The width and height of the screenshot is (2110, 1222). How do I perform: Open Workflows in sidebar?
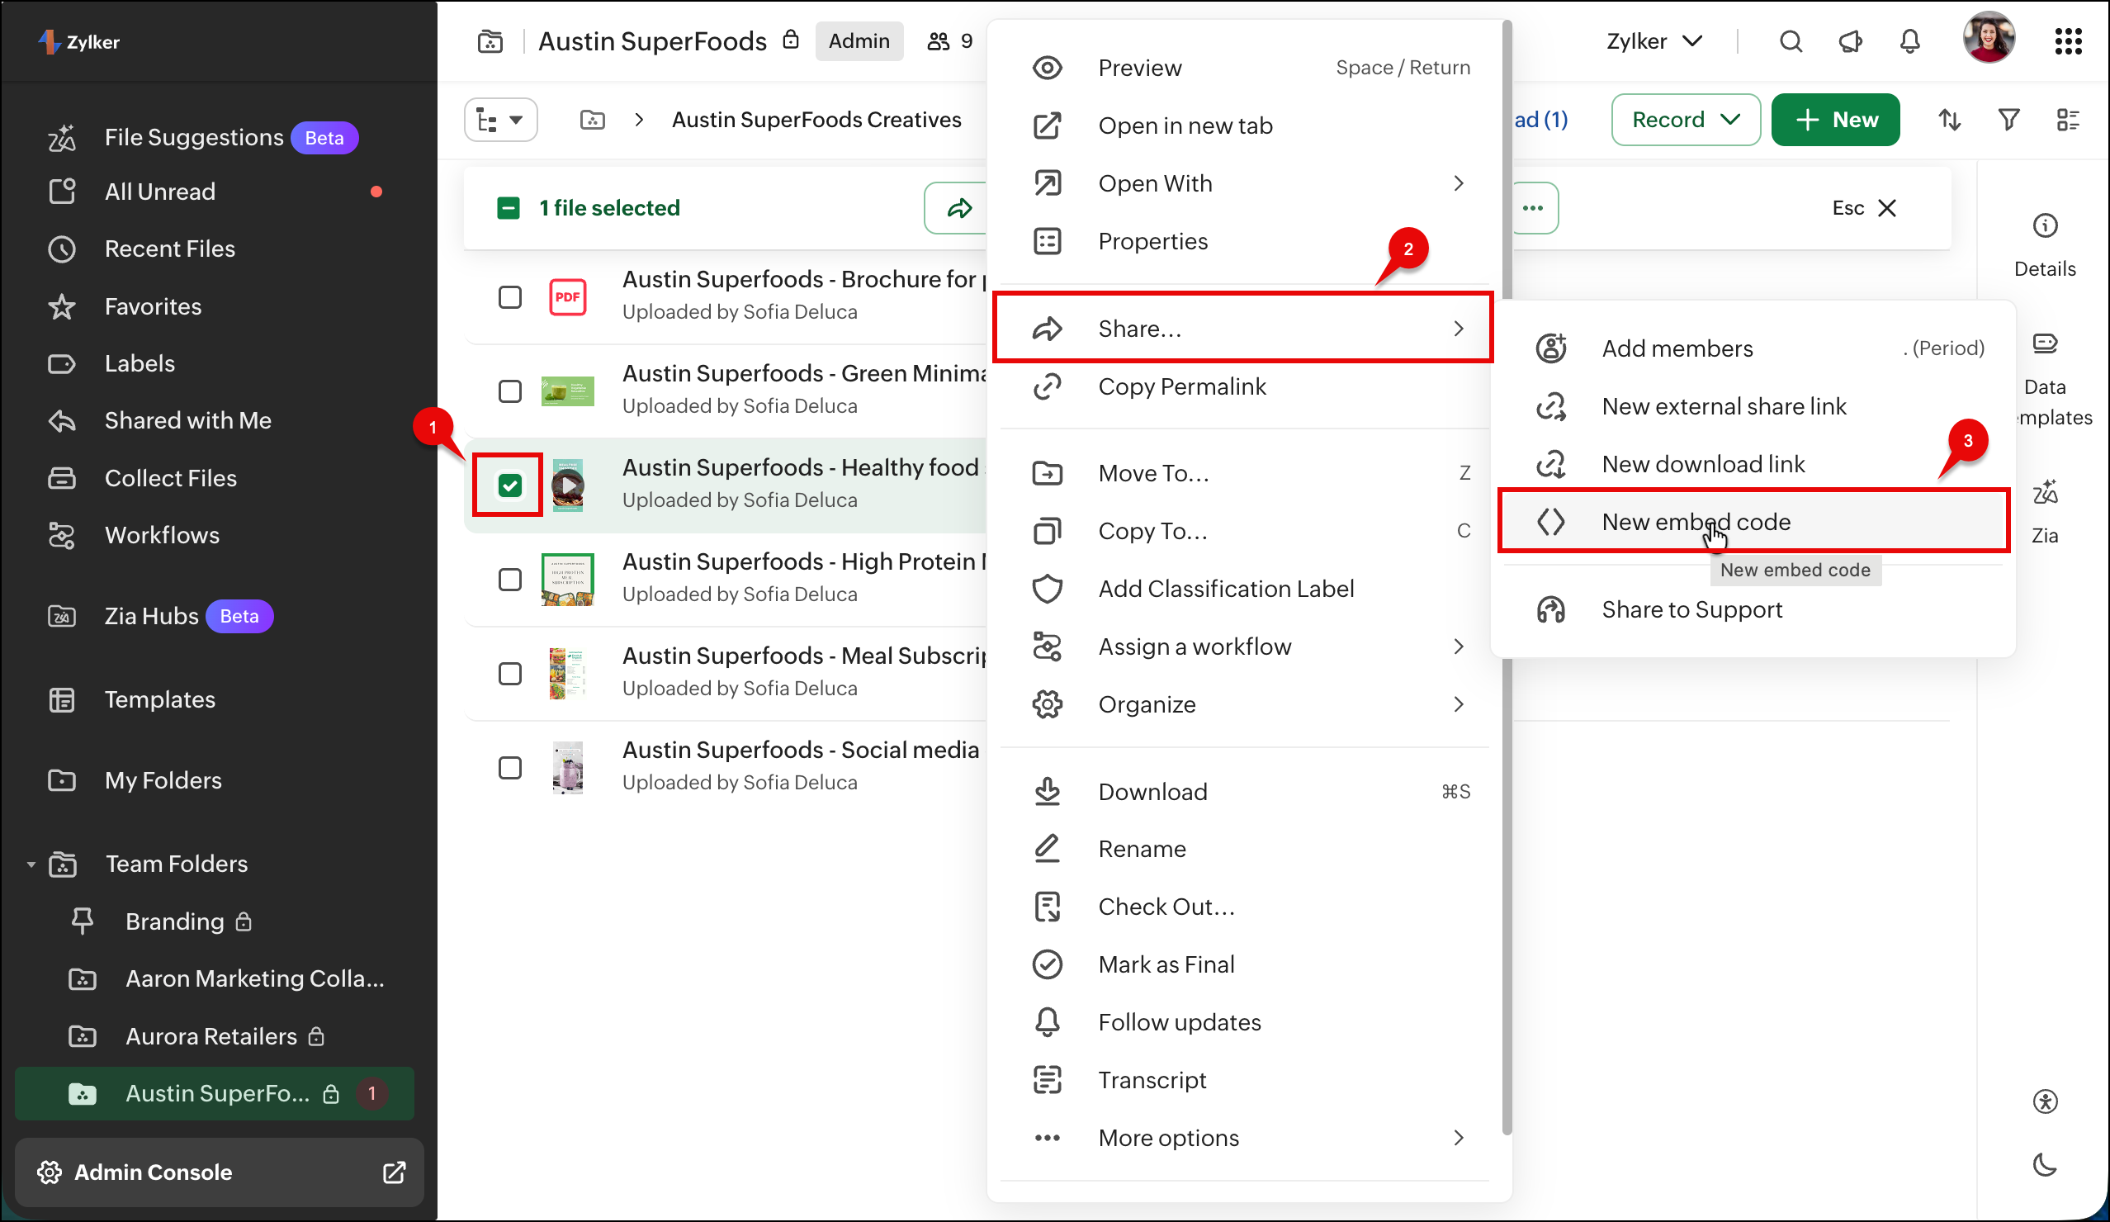click(162, 535)
